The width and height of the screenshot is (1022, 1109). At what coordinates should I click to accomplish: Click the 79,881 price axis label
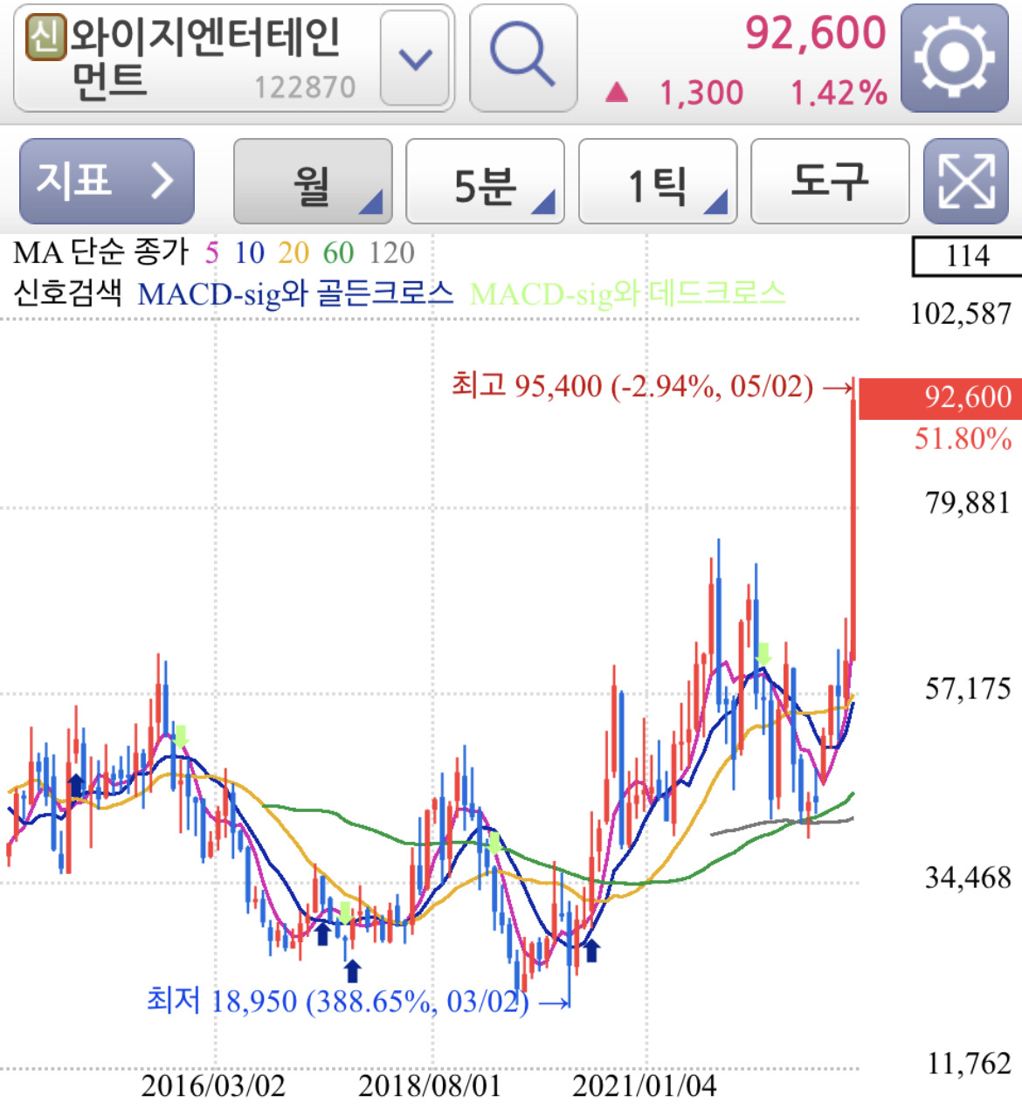tap(968, 503)
